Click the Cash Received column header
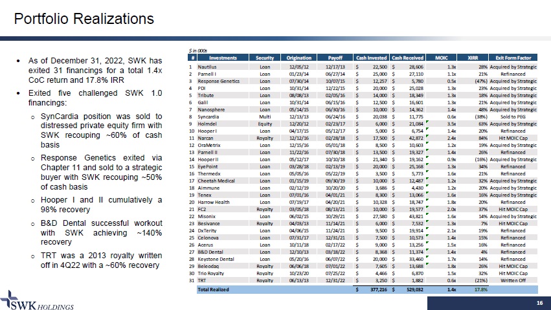 click(x=409, y=58)
